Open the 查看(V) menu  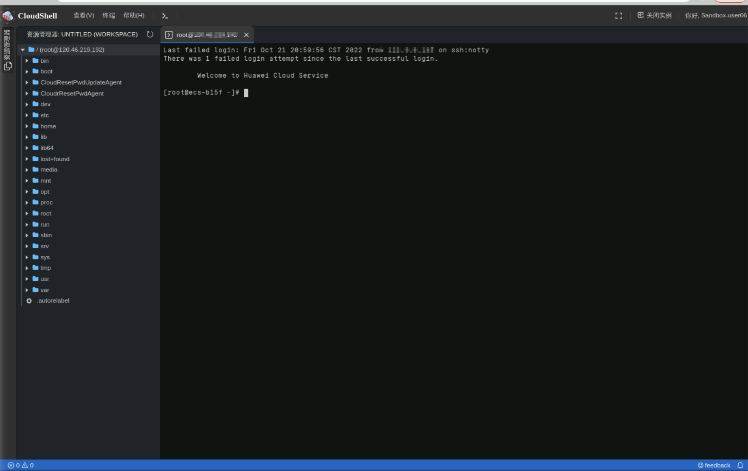(x=84, y=15)
